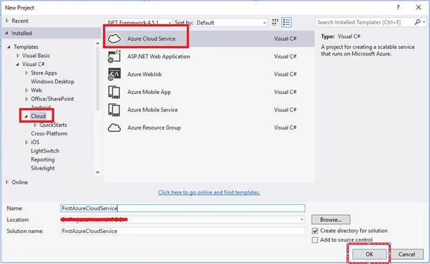Click the search magnifier icon
The width and height of the screenshot is (430, 264).
tap(418, 22)
